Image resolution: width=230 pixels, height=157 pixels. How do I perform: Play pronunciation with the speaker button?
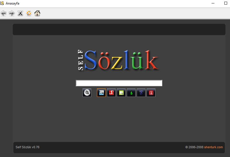click(87, 93)
